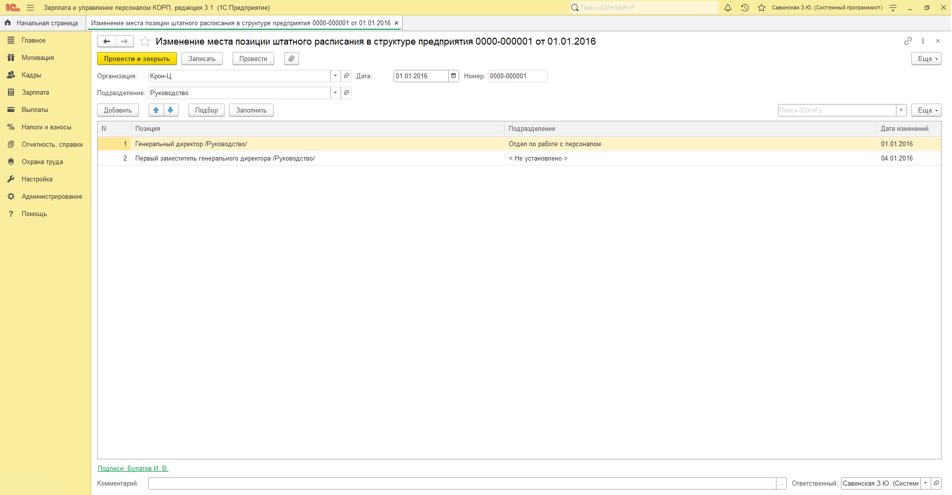Open calendar picker for Дата

pos(453,76)
